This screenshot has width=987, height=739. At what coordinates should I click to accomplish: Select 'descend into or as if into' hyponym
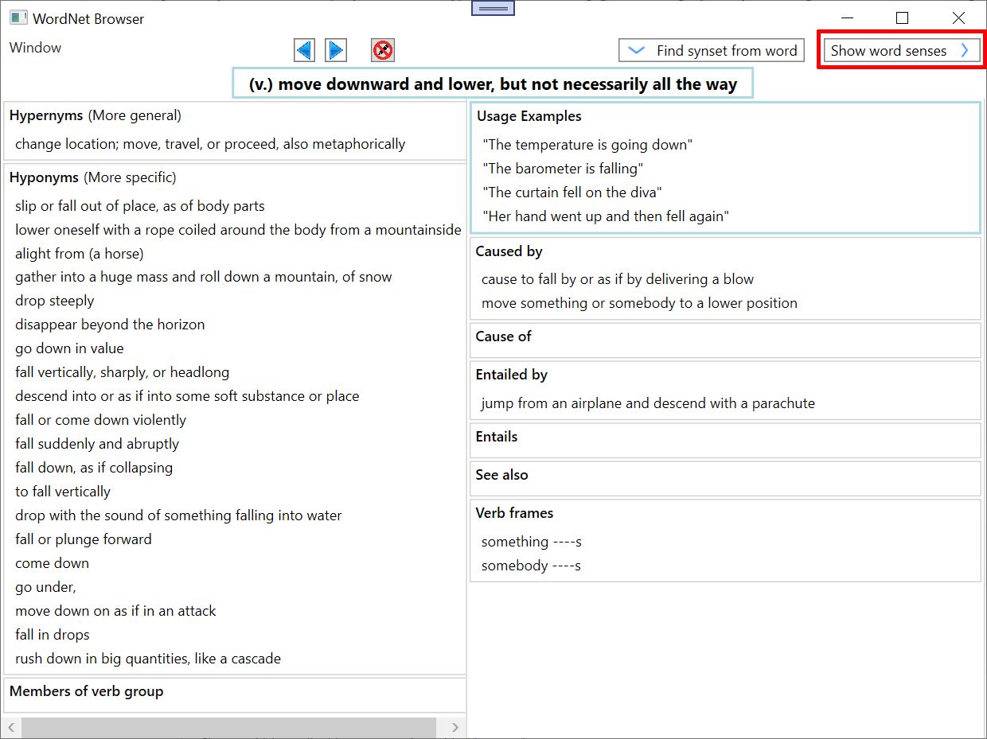tap(187, 396)
